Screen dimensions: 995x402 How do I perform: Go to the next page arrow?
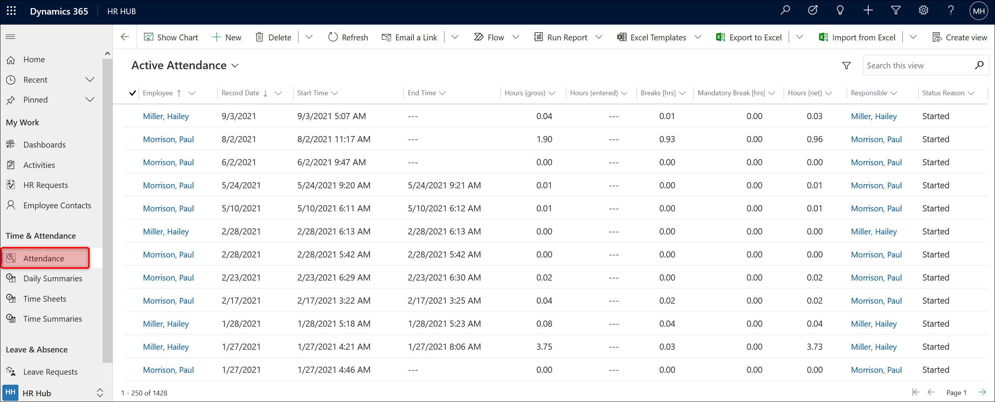pos(982,392)
